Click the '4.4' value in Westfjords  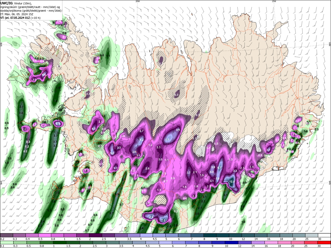(44, 75)
